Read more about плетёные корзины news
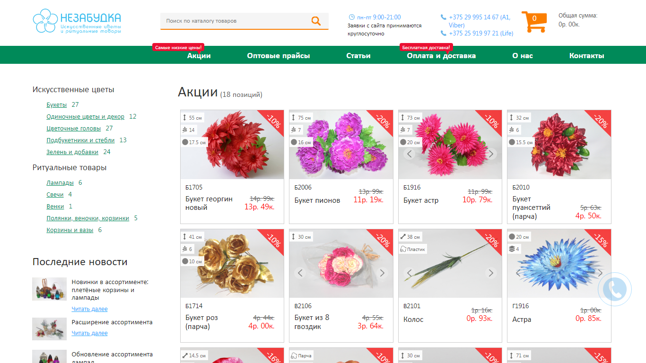 tap(89, 309)
